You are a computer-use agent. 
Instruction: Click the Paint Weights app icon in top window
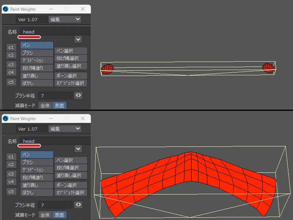(x=6, y=9)
